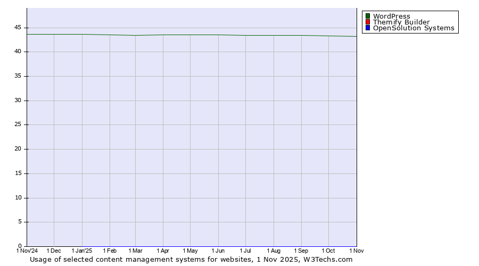Click the green WordPress legend swatch
The height and width of the screenshot is (266, 479).
368,16
